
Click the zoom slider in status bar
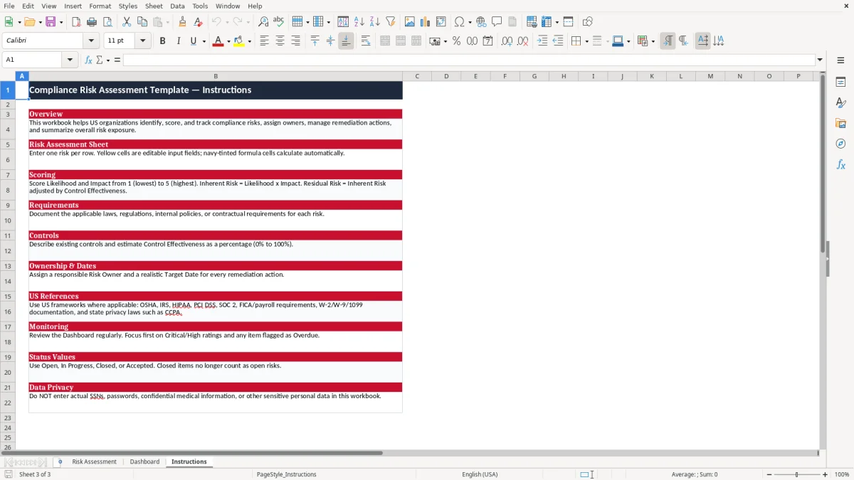tap(797, 474)
